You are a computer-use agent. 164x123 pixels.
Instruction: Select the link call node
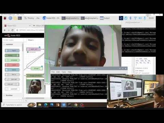point(12,79)
